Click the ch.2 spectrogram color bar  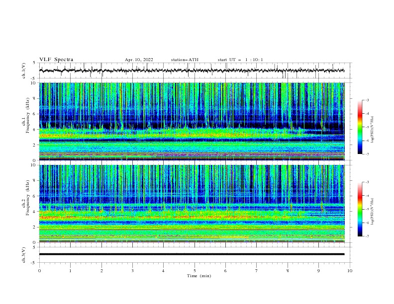click(x=360, y=209)
